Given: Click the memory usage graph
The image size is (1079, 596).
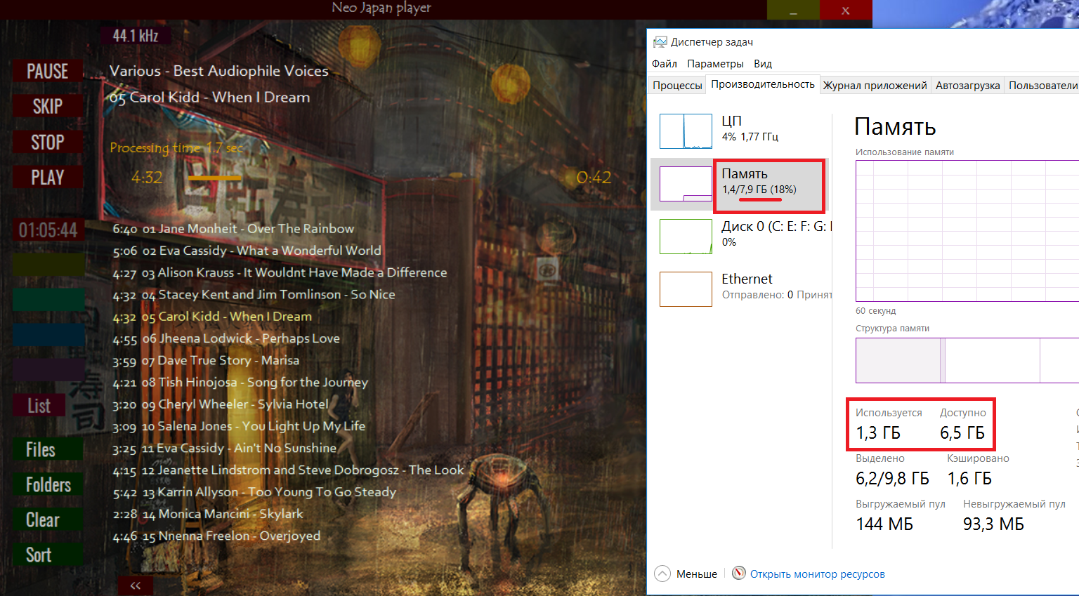Looking at the screenshot, I should click(x=967, y=231).
